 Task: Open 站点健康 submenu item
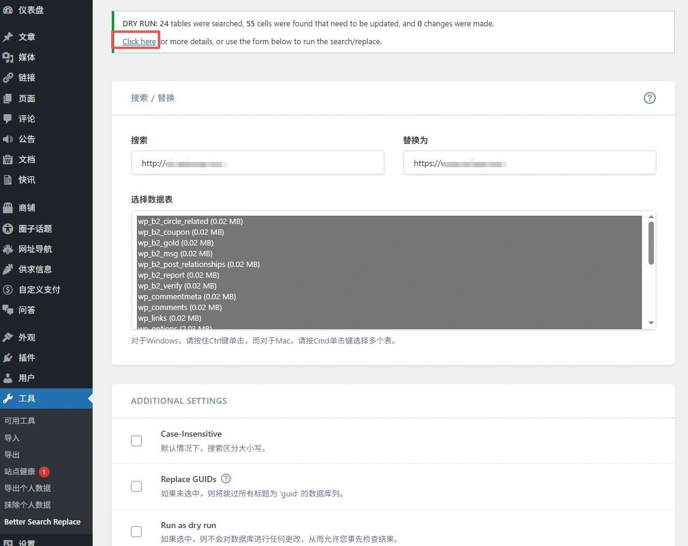pyautogui.click(x=20, y=471)
